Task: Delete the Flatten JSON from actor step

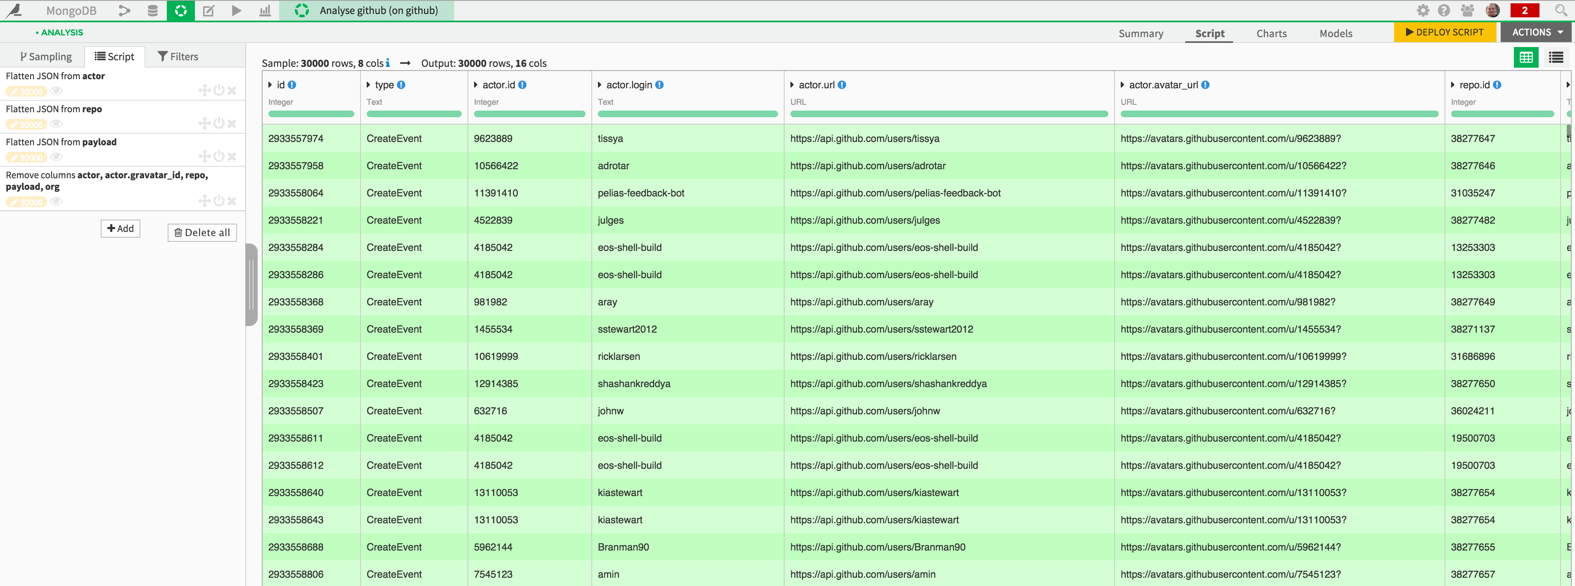Action: 232,90
